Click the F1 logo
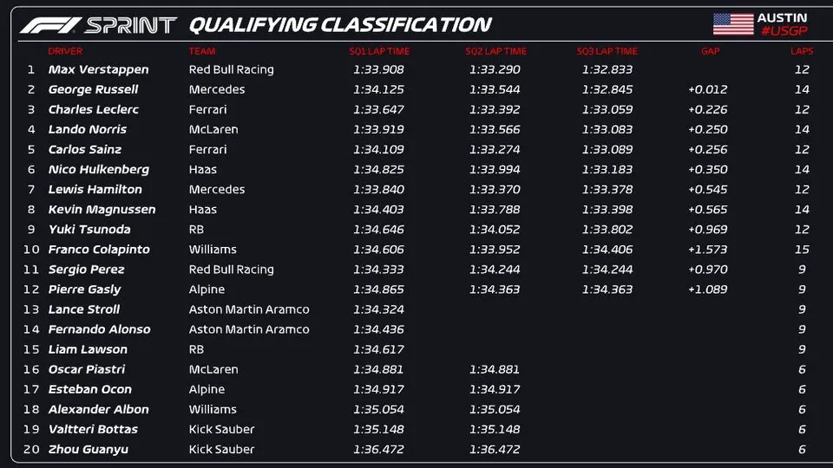 (50, 25)
